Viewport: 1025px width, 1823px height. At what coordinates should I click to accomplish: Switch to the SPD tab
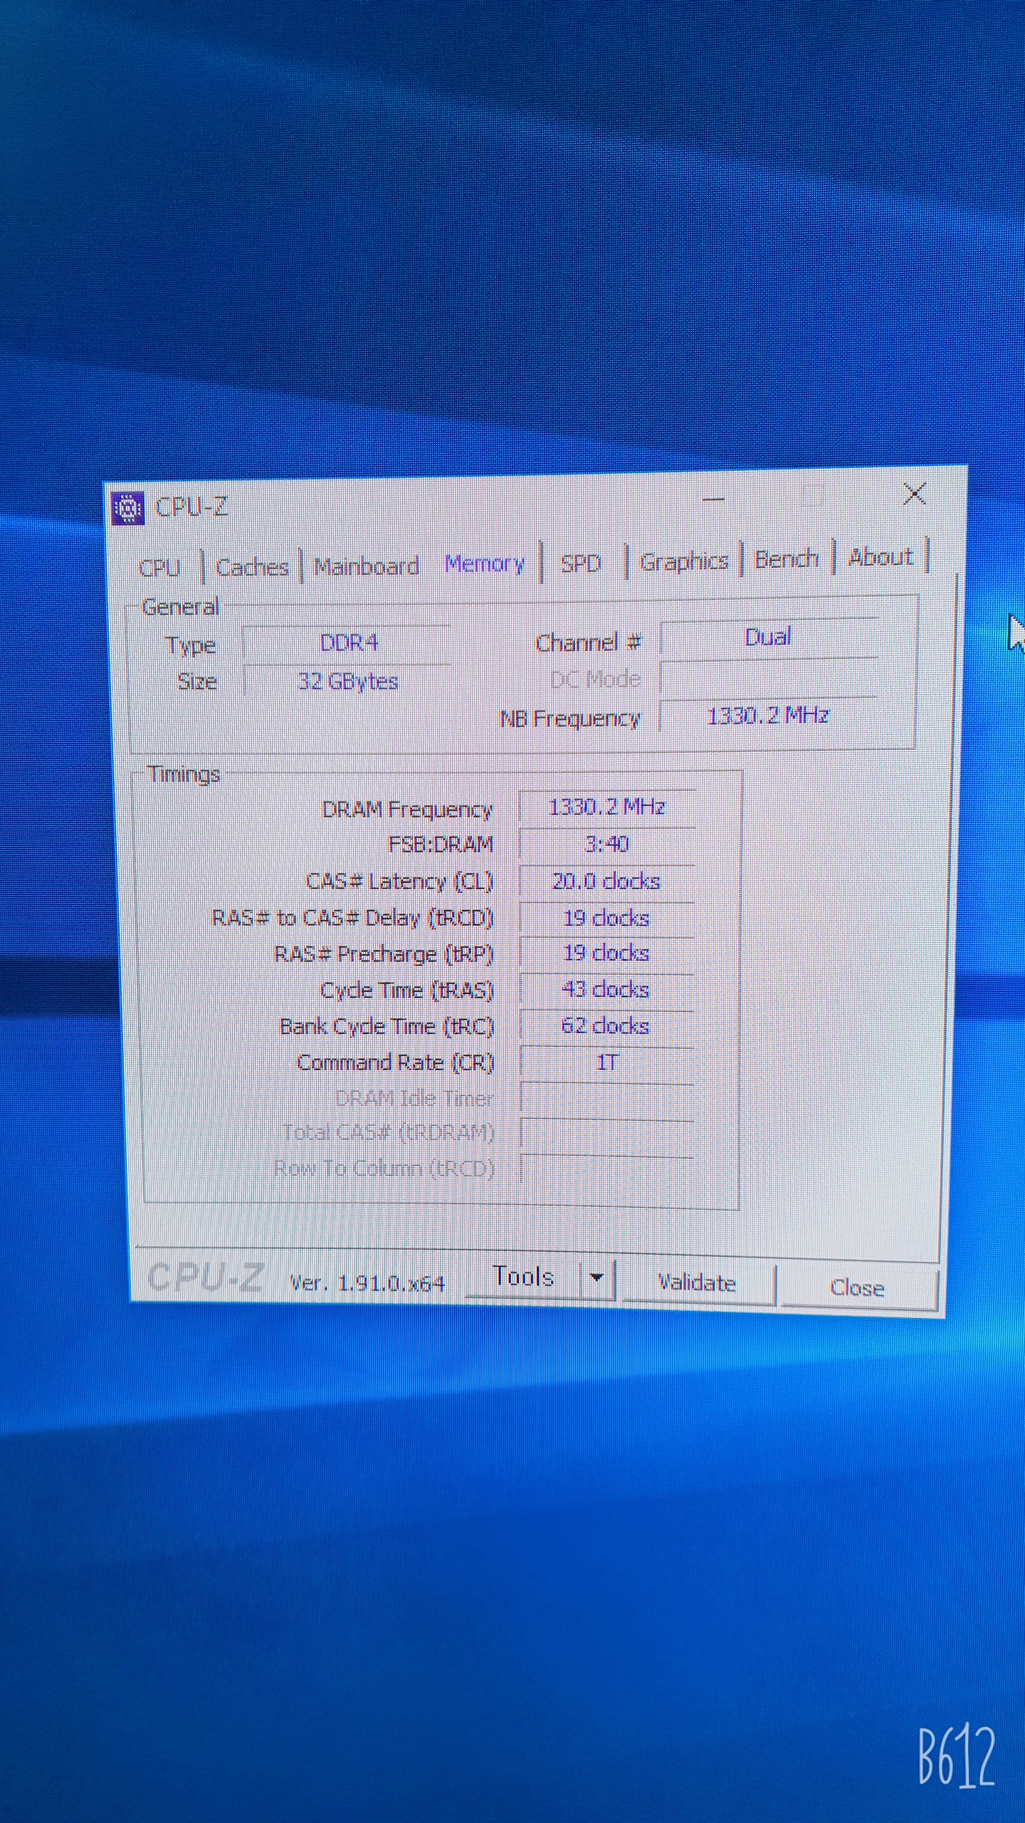coord(580,563)
